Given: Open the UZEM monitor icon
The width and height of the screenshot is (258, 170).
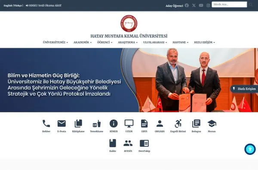Looking at the screenshot, I should point(129,124).
